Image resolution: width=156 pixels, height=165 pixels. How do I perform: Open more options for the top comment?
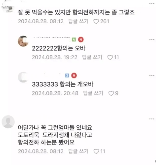point(152,4)
